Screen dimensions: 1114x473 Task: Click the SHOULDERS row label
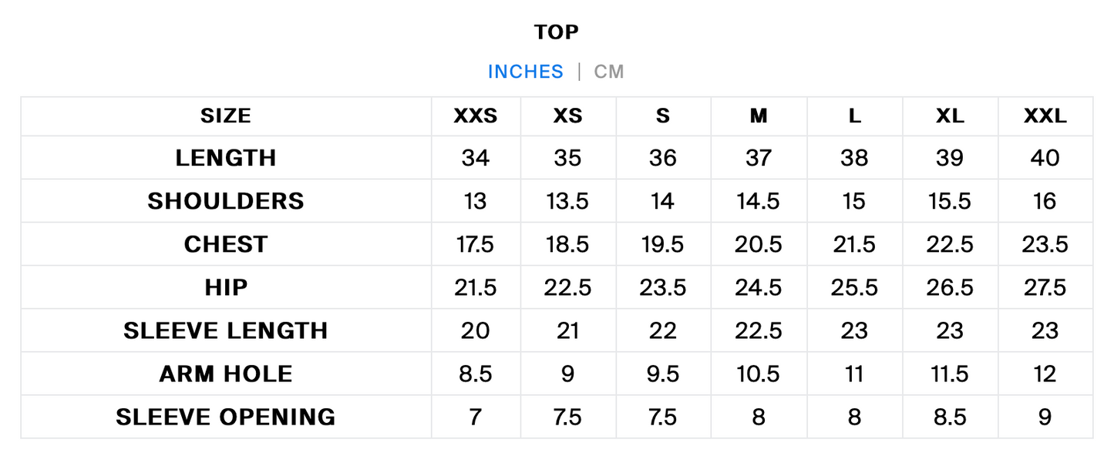click(x=226, y=201)
